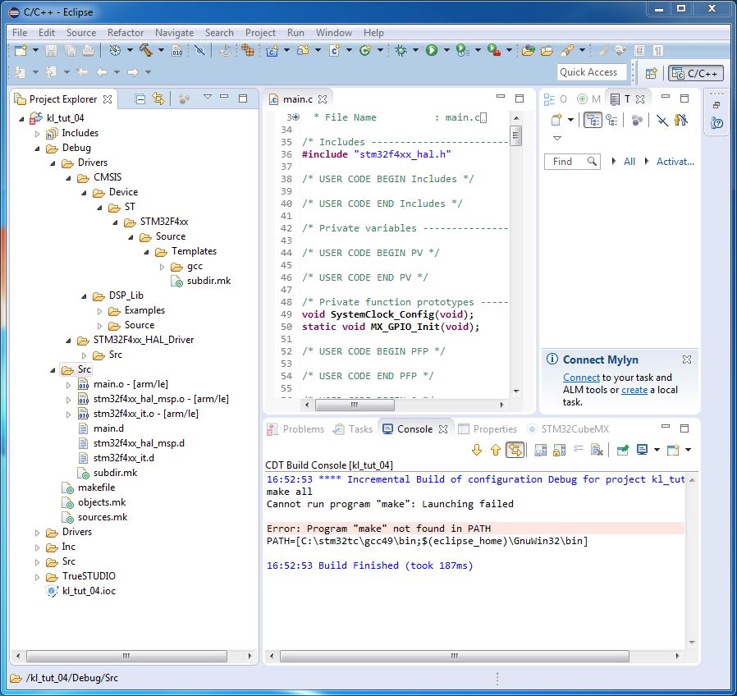Expand main.o - [arm/le] node
The width and height of the screenshot is (737, 696).
[x=69, y=385]
